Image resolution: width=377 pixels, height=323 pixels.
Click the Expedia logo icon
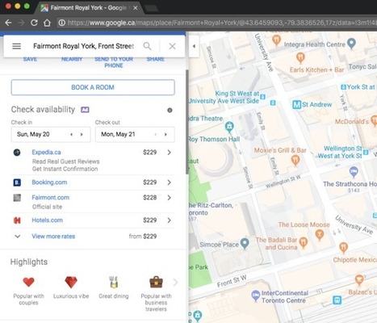coord(17,153)
